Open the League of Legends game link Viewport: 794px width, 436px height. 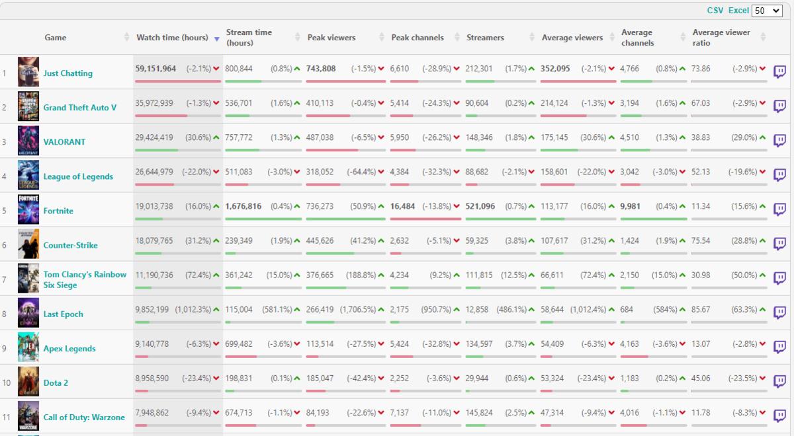click(78, 176)
